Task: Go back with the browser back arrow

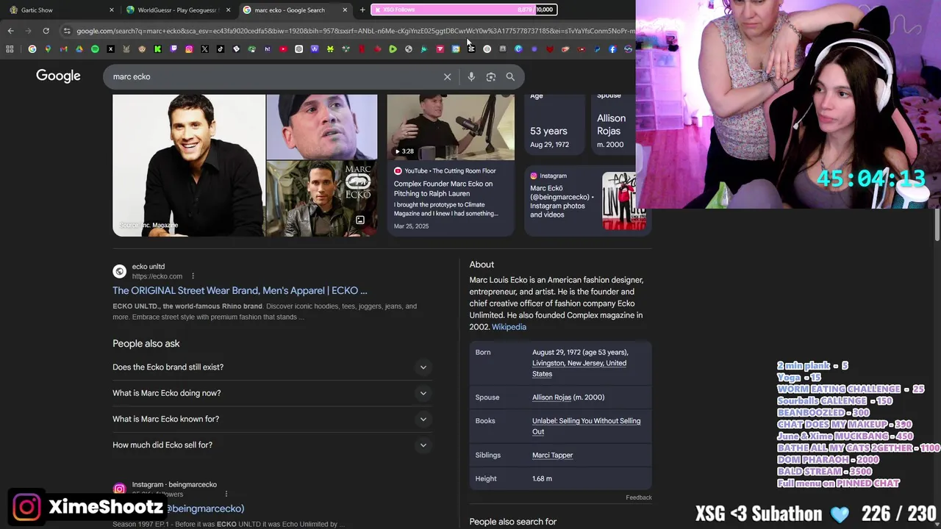Action: click(x=10, y=31)
